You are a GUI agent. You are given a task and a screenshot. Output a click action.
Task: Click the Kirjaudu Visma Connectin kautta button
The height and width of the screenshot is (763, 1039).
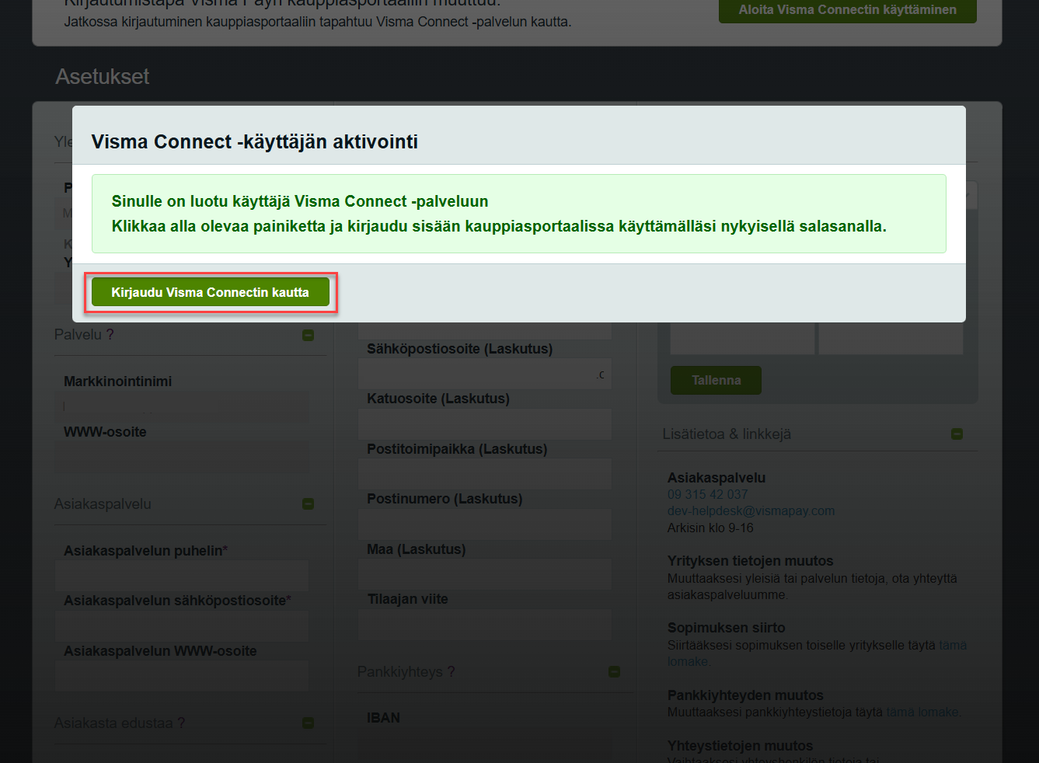point(211,292)
